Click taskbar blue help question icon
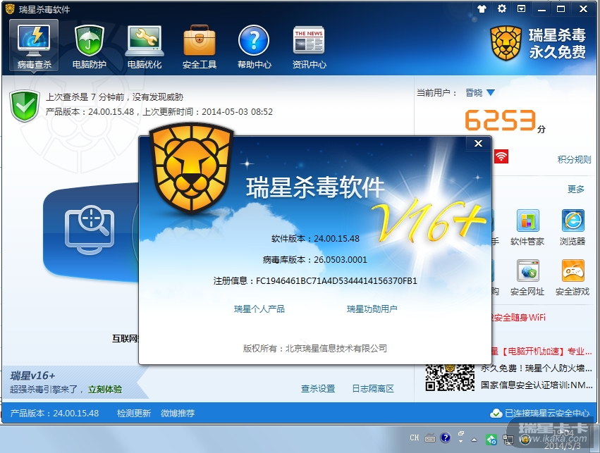 point(445,438)
